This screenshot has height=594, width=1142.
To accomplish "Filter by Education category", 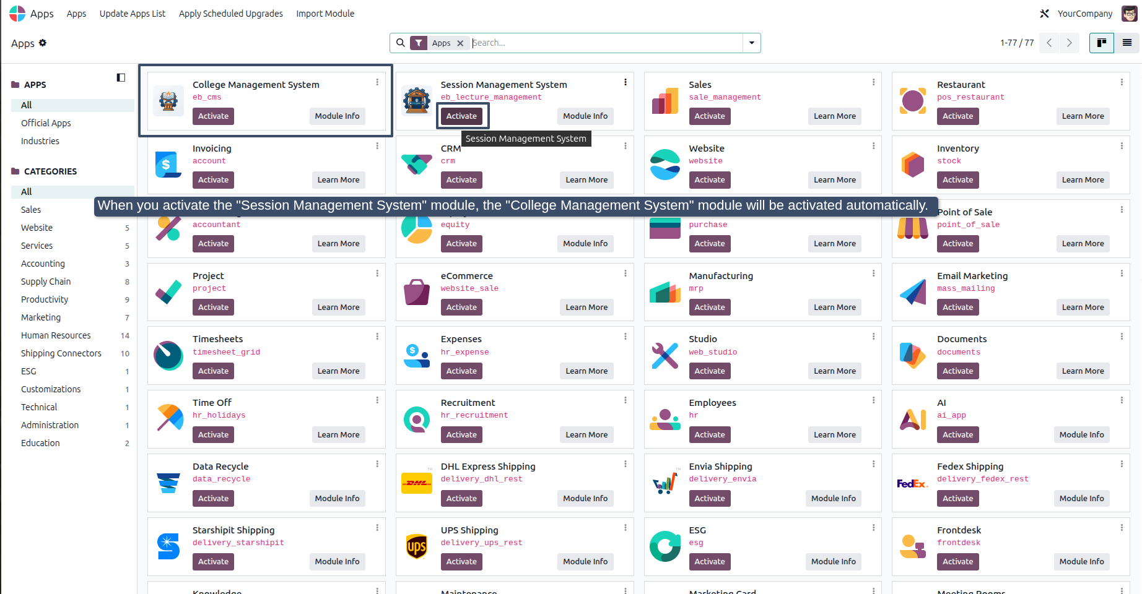I will [x=72, y=443].
